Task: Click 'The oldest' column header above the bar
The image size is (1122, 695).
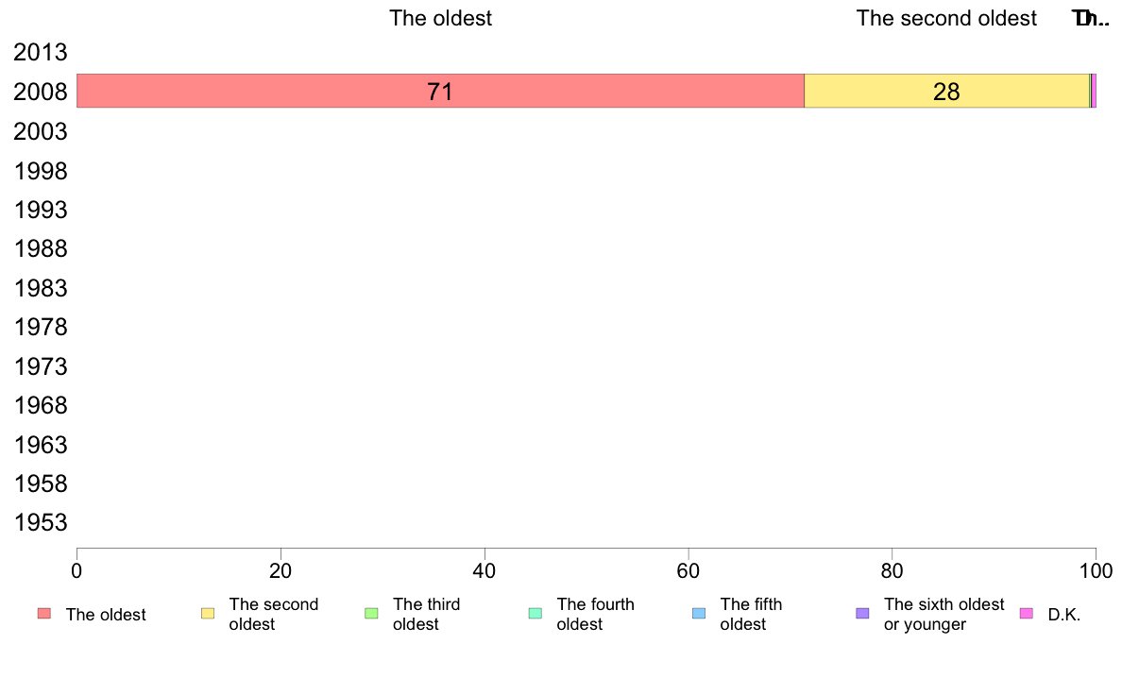Action: 440,18
